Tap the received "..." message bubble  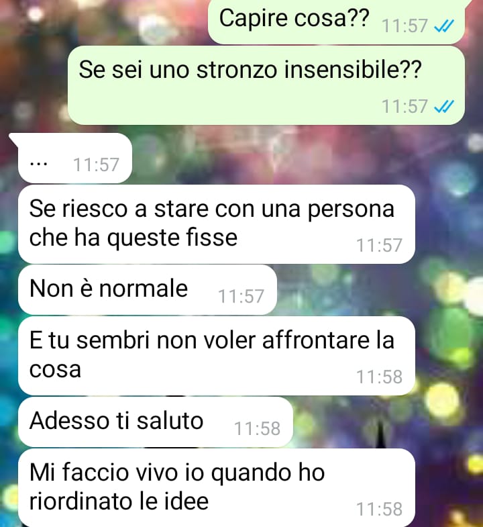(73, 158)
